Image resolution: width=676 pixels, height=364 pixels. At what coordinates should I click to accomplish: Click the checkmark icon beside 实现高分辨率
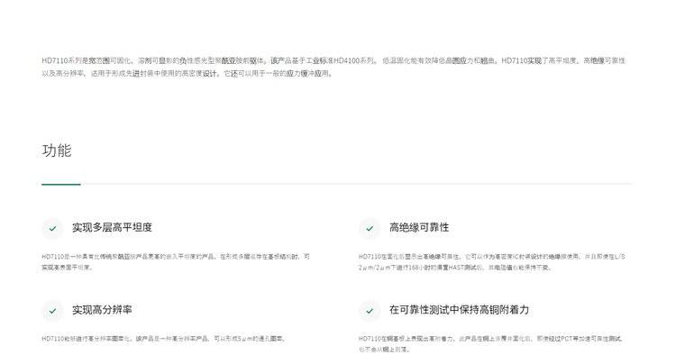point(52,311)
